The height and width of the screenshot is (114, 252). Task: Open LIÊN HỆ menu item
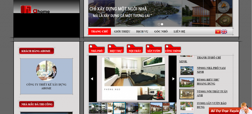pyautogui.click(x=179, y=31)
